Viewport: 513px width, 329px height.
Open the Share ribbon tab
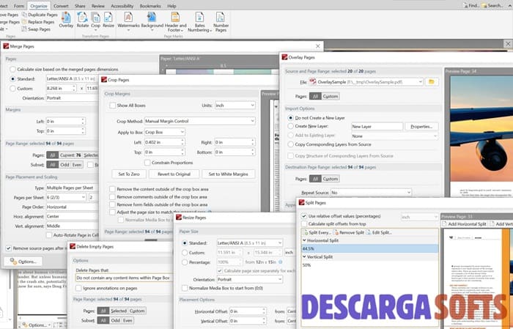pyautogui.click(x=80, y=6)
